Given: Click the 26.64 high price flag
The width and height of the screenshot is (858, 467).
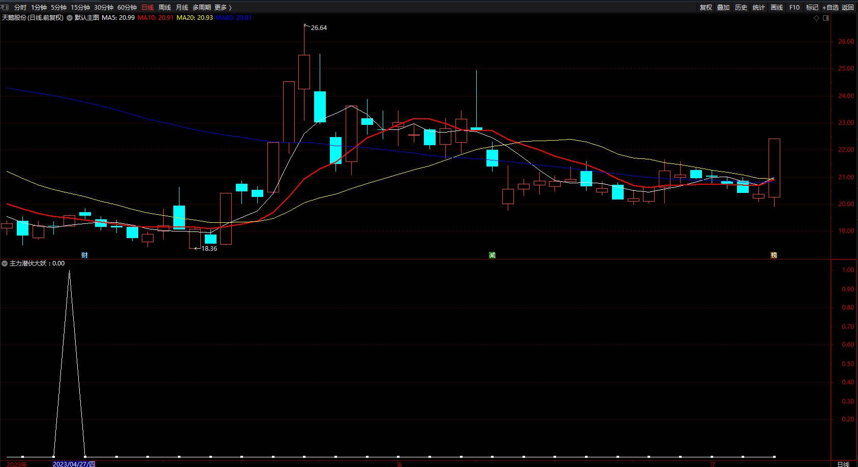Looking at the screenshot, I should point(318,28).
